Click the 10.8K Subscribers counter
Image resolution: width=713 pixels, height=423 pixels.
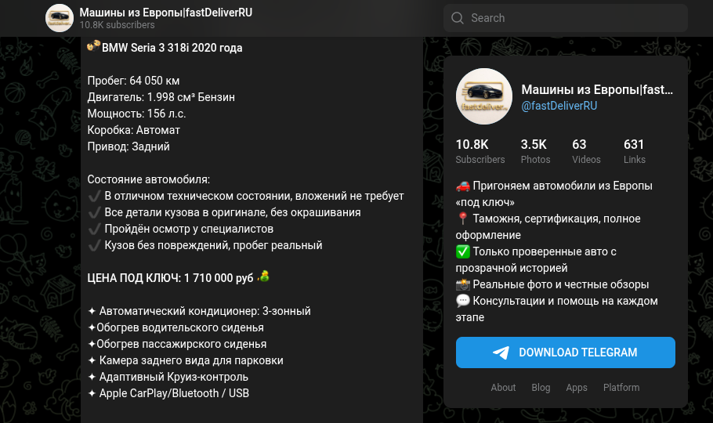pyautogui.click(x=480, y=151)
